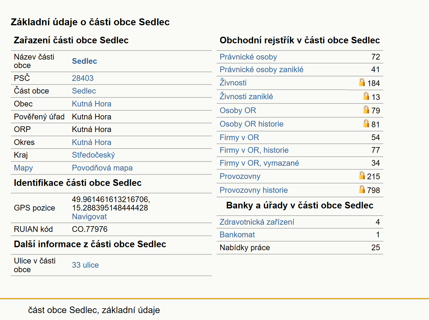
Task: Open Firmy v OR, vymazané link
Action: tap(259, 163)
